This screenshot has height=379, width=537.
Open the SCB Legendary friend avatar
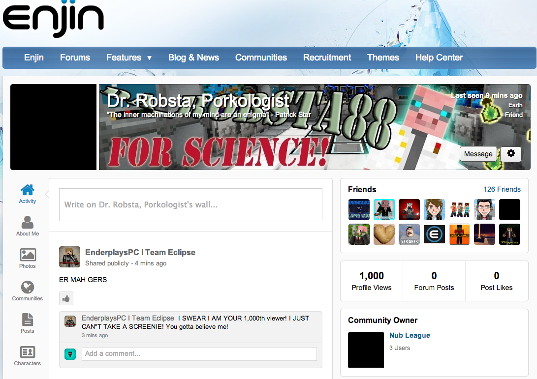click(x=509, y=234)
